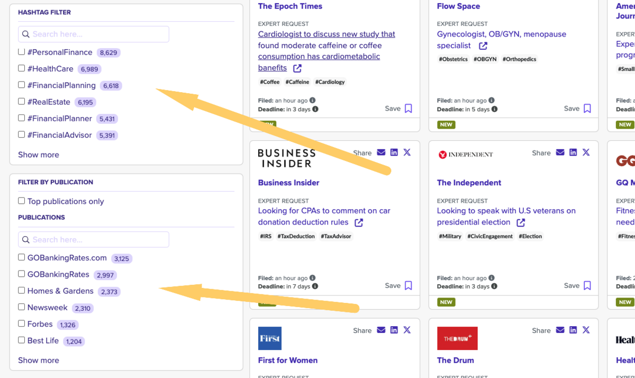This screenshot has height=378, width=635.
Task: Enable the #RealEstate hashtag filter
Action: click(x=22, y=101)
